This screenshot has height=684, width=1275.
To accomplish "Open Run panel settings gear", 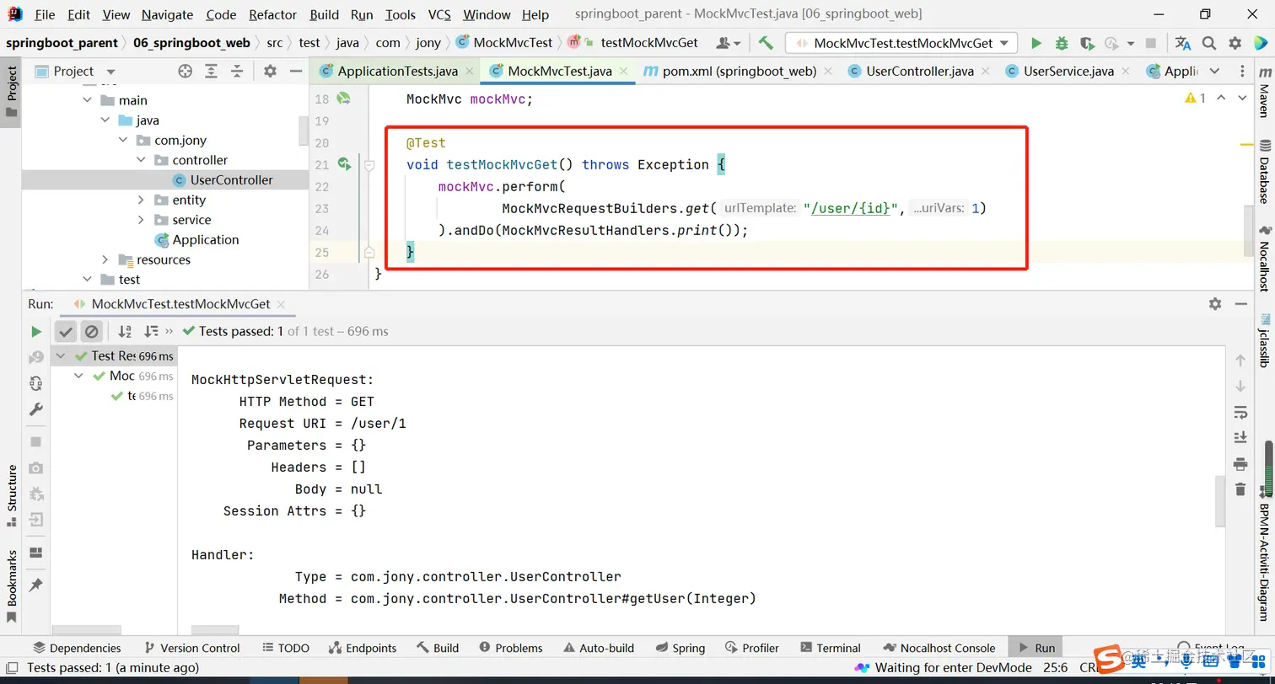I will pos(1215,304).
